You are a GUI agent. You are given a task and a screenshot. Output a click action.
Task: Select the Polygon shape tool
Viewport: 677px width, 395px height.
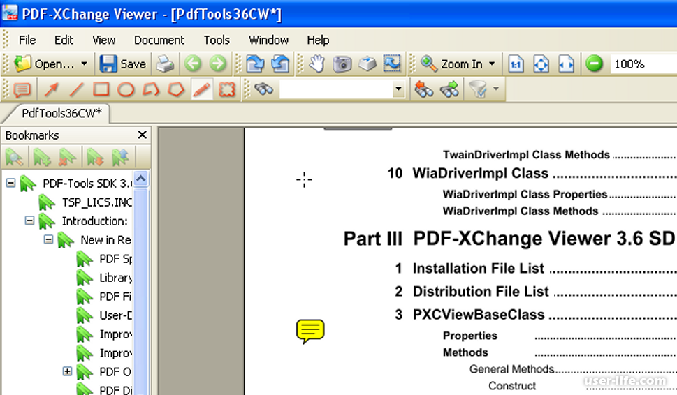(x=176, y=90)
